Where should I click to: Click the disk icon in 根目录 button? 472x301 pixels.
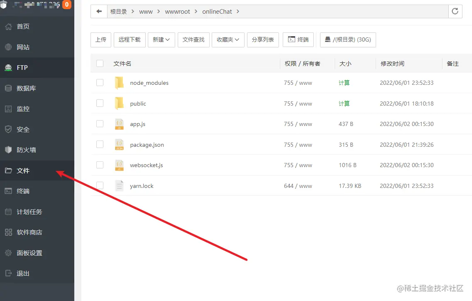(328, 39)
